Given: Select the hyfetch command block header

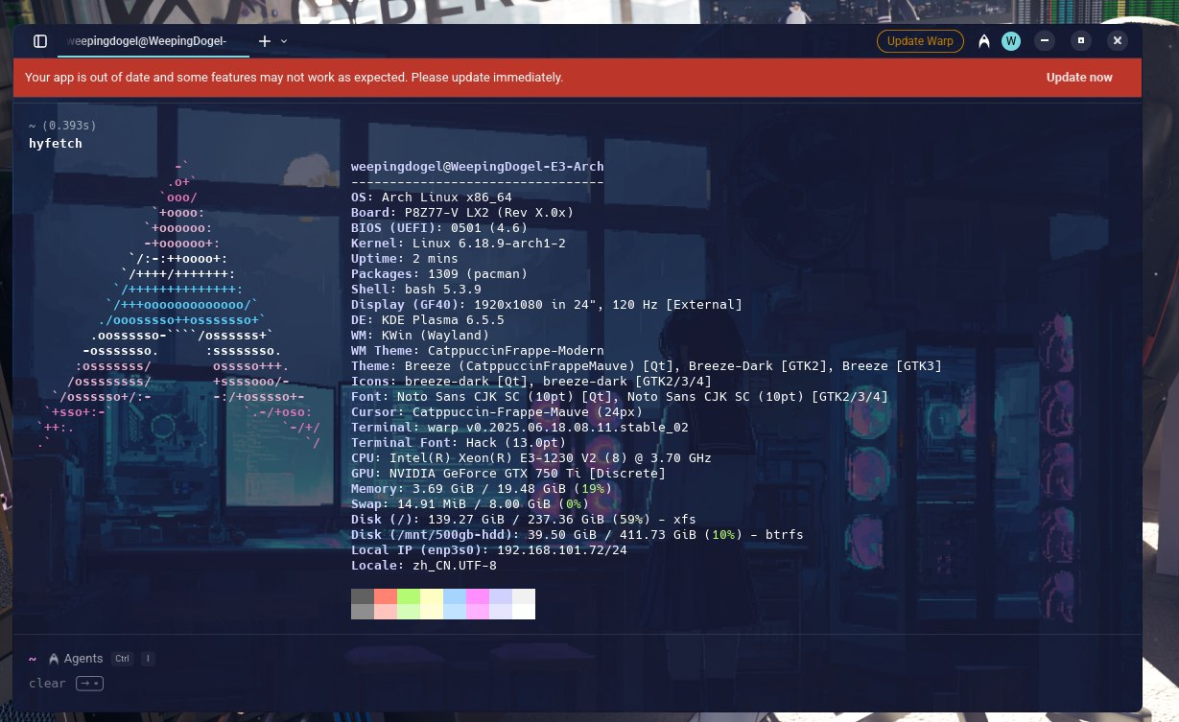Looking at the screenshot, I should (x=56, y=143).
